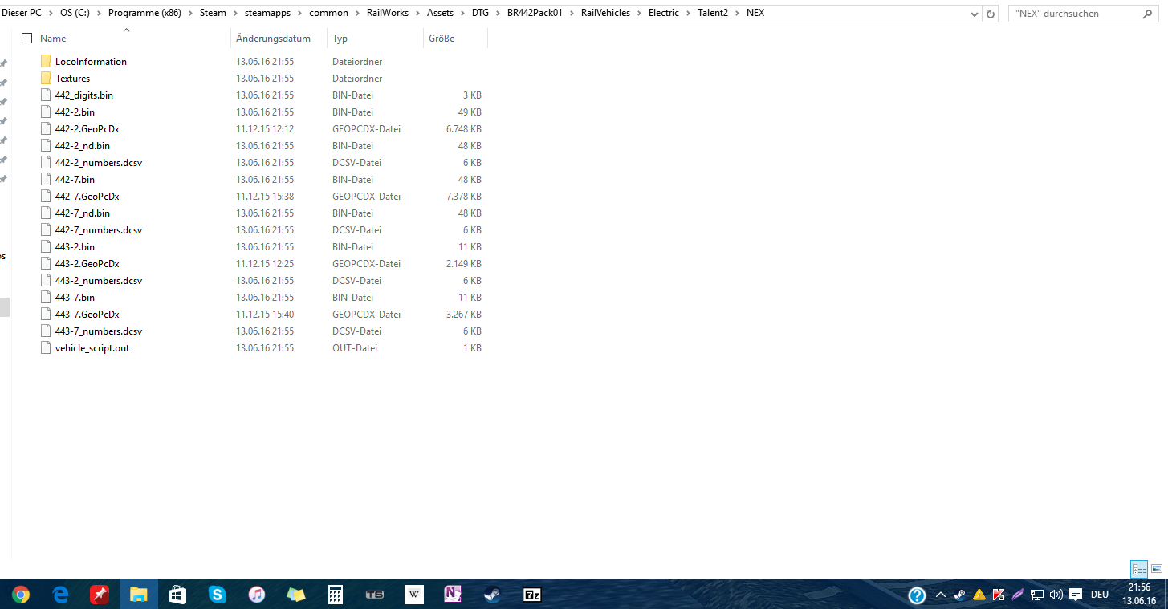The image size is (1168, 609).
Task: Click the magnifier icon in the search box
Action: (1146, 14)
